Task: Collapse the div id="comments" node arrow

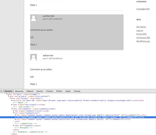Action: tap(12, 109)
